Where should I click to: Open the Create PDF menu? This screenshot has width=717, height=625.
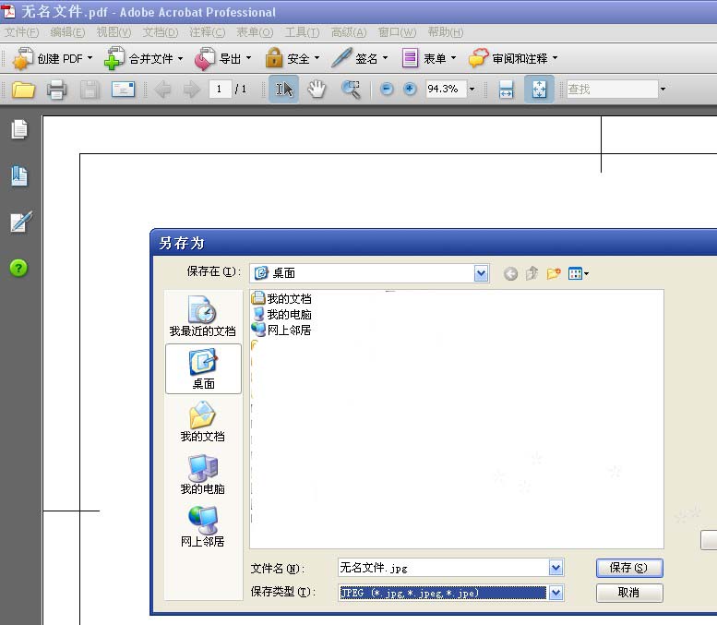tap(52, 58)
